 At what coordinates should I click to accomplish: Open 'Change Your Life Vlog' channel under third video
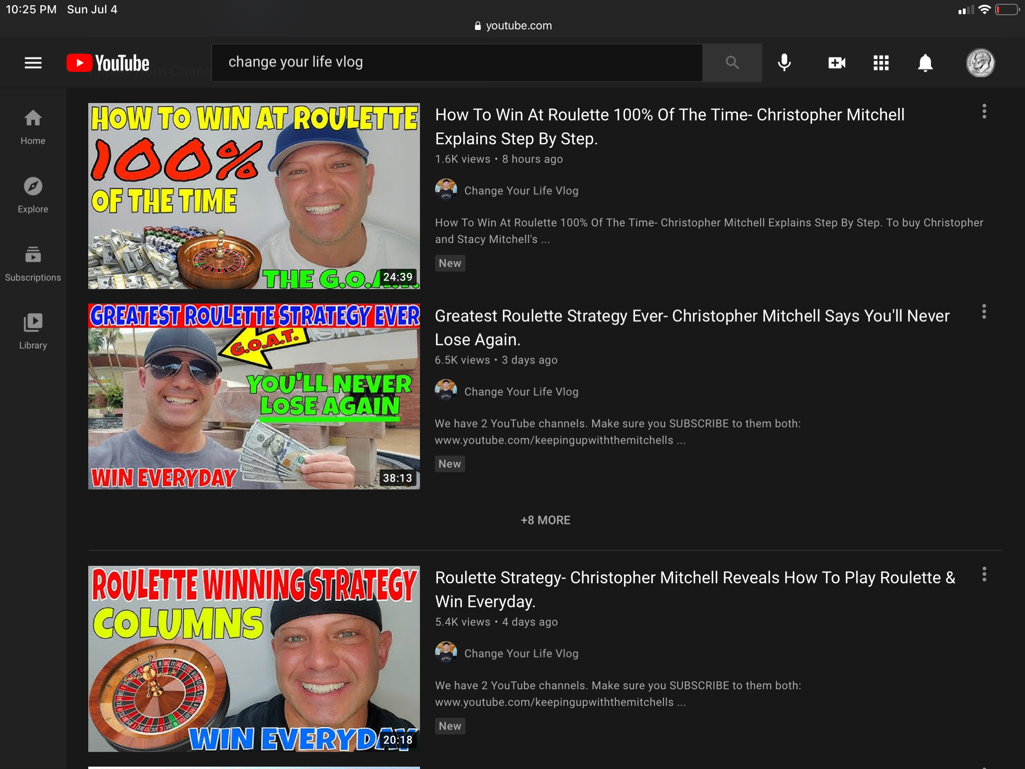[521, 654]
